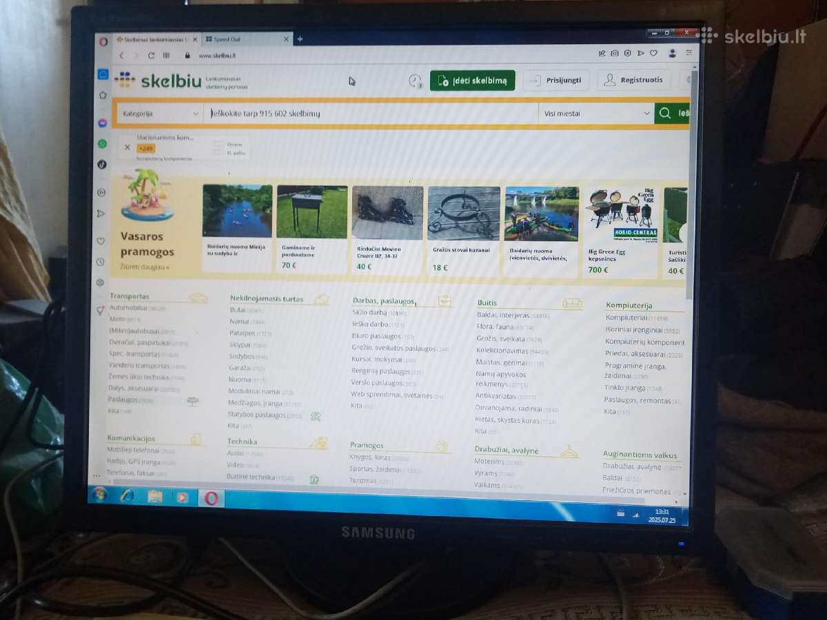This screenshot has width=827, height=620.
Task: Open the Visi miestai city dropdown
Action: [x=596, y=113]
